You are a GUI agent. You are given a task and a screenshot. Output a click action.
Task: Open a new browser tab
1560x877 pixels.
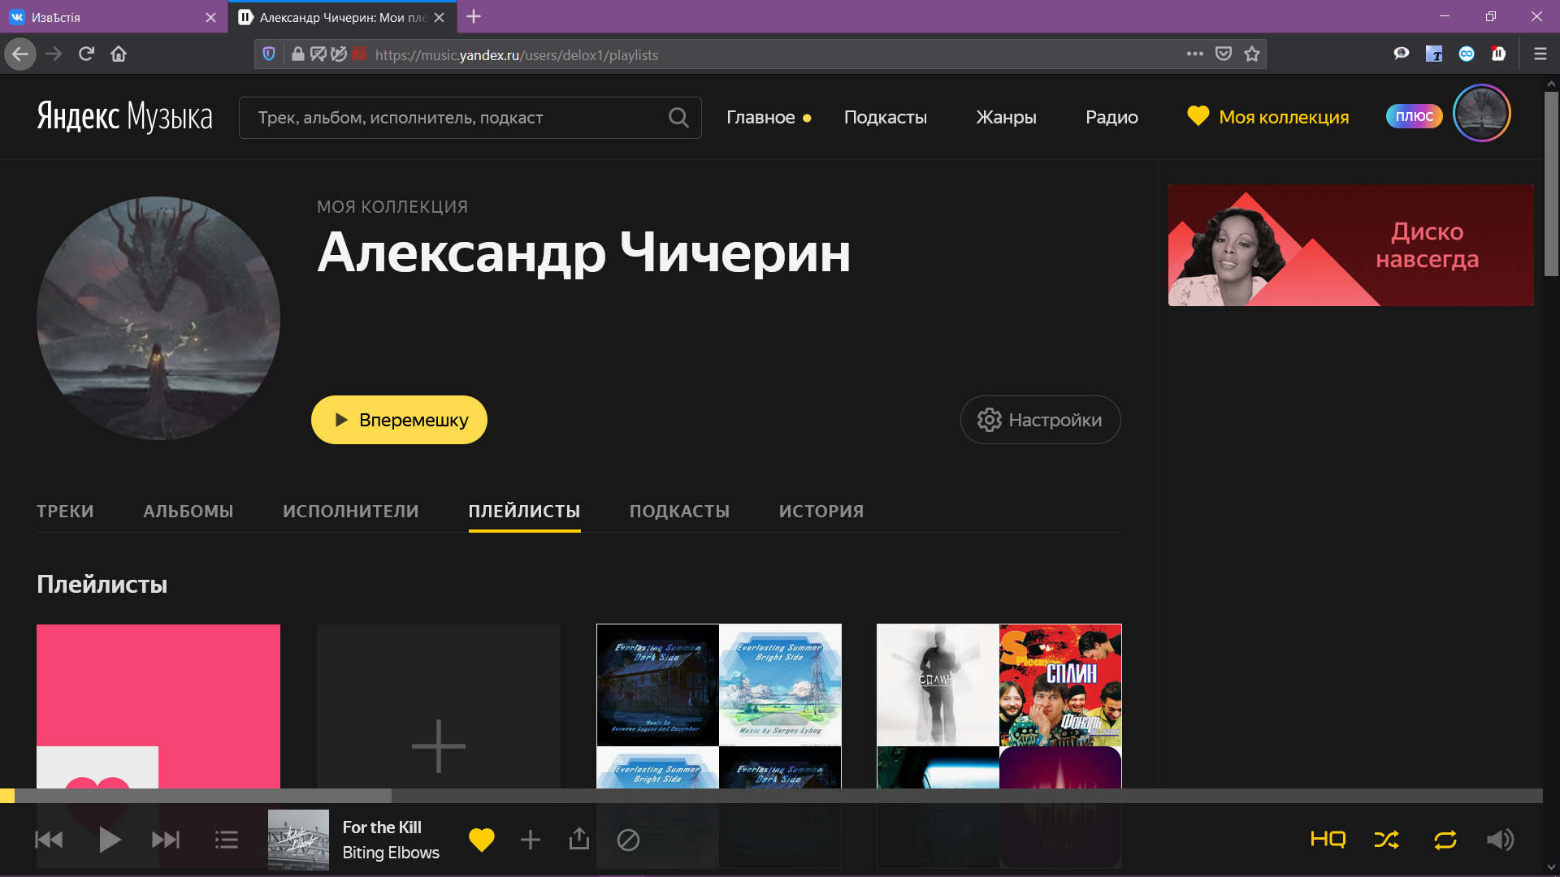474,16
